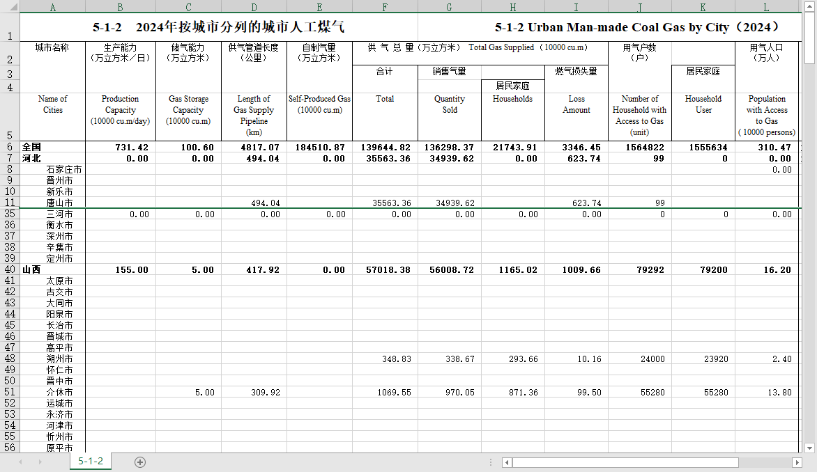Select column D header
Screen dimensions: 817x472
point(254,7)
